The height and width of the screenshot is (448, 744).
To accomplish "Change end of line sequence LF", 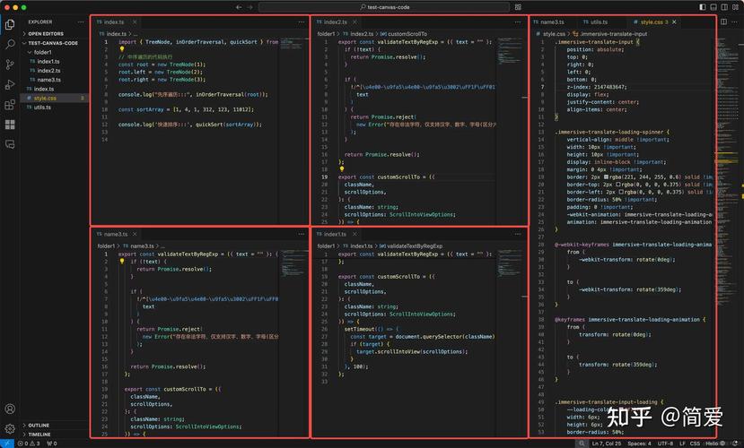I will pyautogui.click(x=682, y=444).
